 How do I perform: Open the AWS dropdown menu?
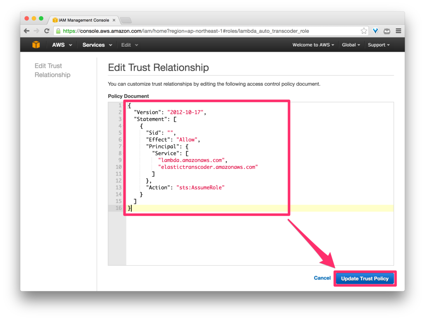tap(62, 45)
